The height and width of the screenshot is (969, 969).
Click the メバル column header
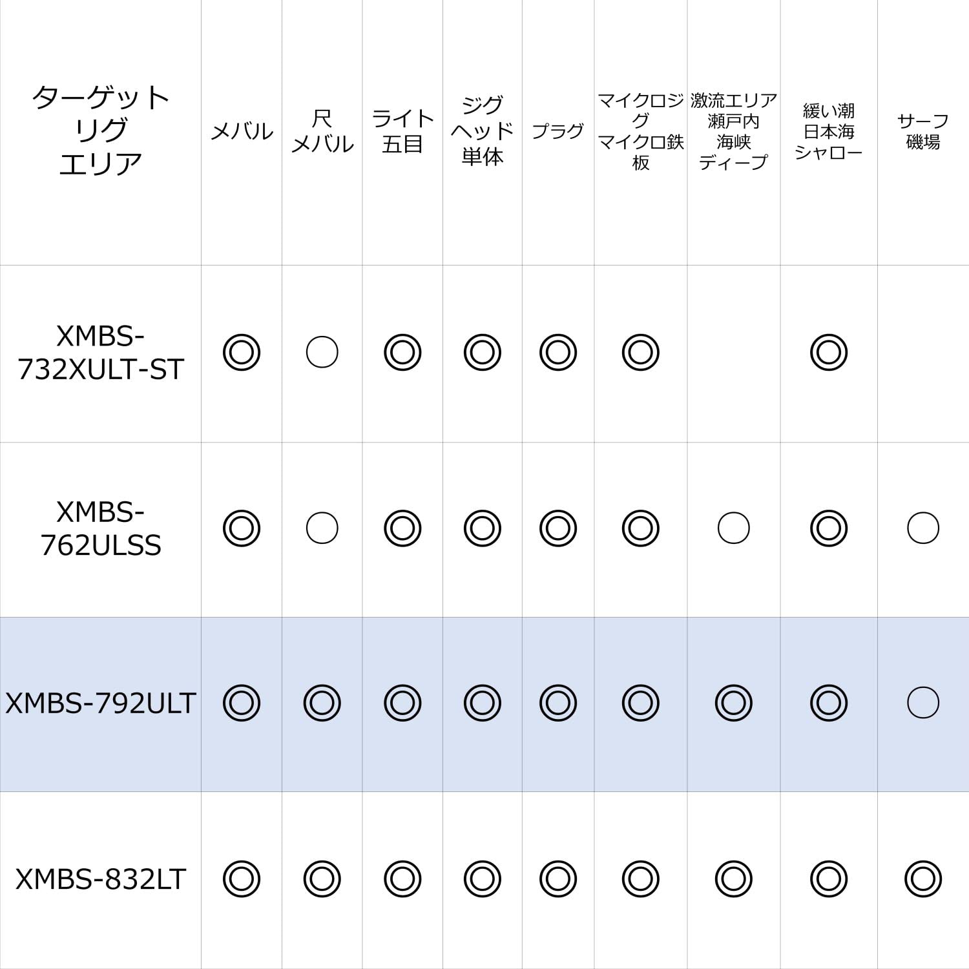point(242,131)
